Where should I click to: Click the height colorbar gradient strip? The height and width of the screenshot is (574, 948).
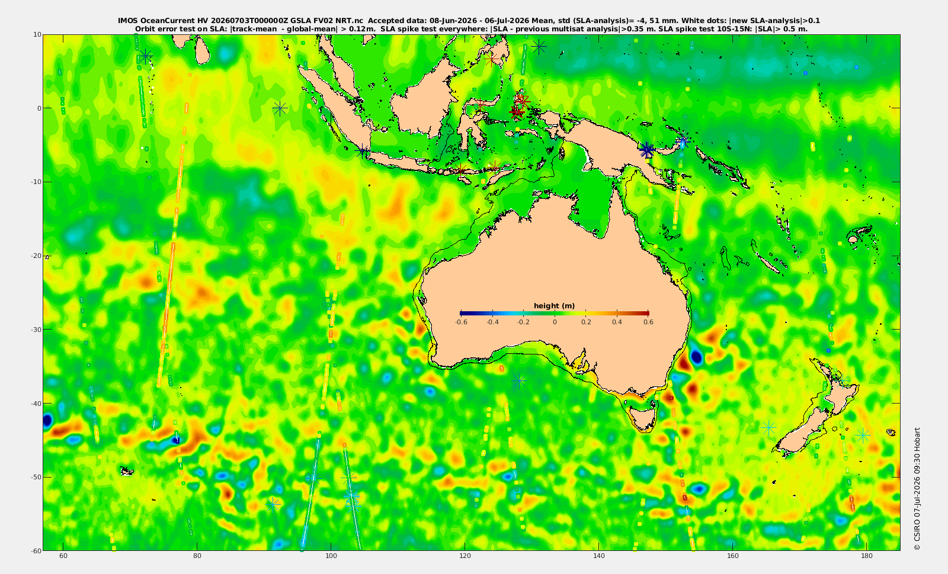(554, 313)
